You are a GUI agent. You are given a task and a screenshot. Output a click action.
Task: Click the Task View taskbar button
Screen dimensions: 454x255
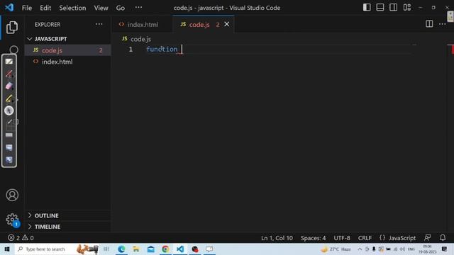pyautogui.click(x=106, y=249)
